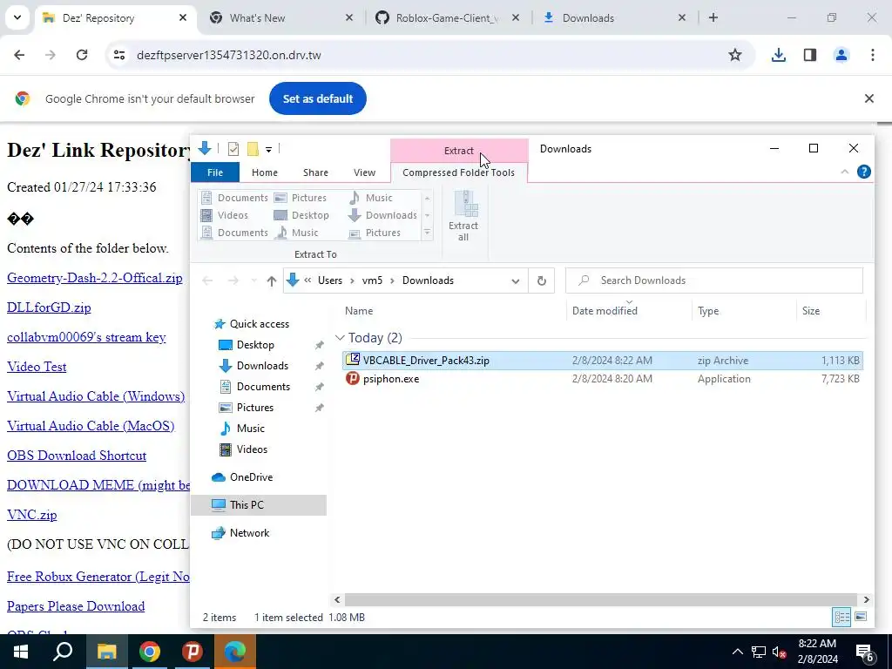Click Users in address breadcrumb
The image size is (892, 669).
(x=330, y=280)
